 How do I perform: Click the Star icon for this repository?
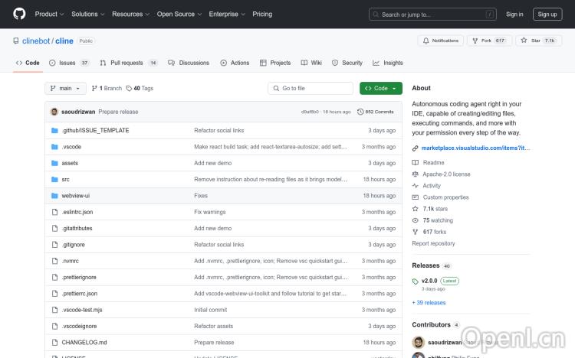click(x=525, y=41)
